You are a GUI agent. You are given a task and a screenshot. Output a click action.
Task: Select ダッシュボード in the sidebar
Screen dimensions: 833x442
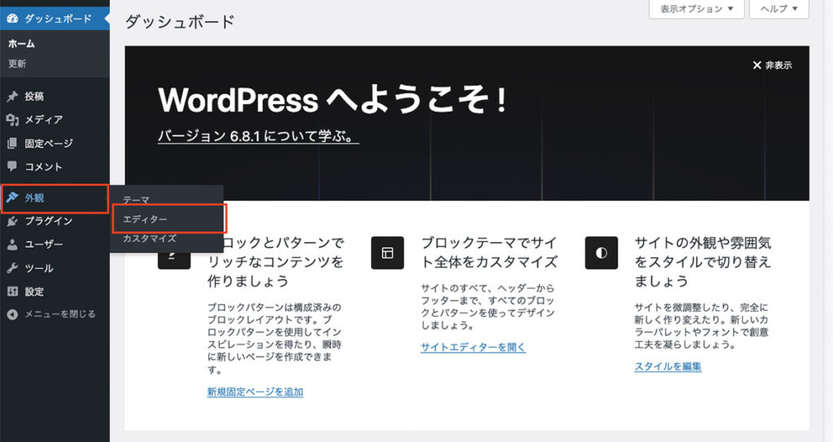click(55, 19)
